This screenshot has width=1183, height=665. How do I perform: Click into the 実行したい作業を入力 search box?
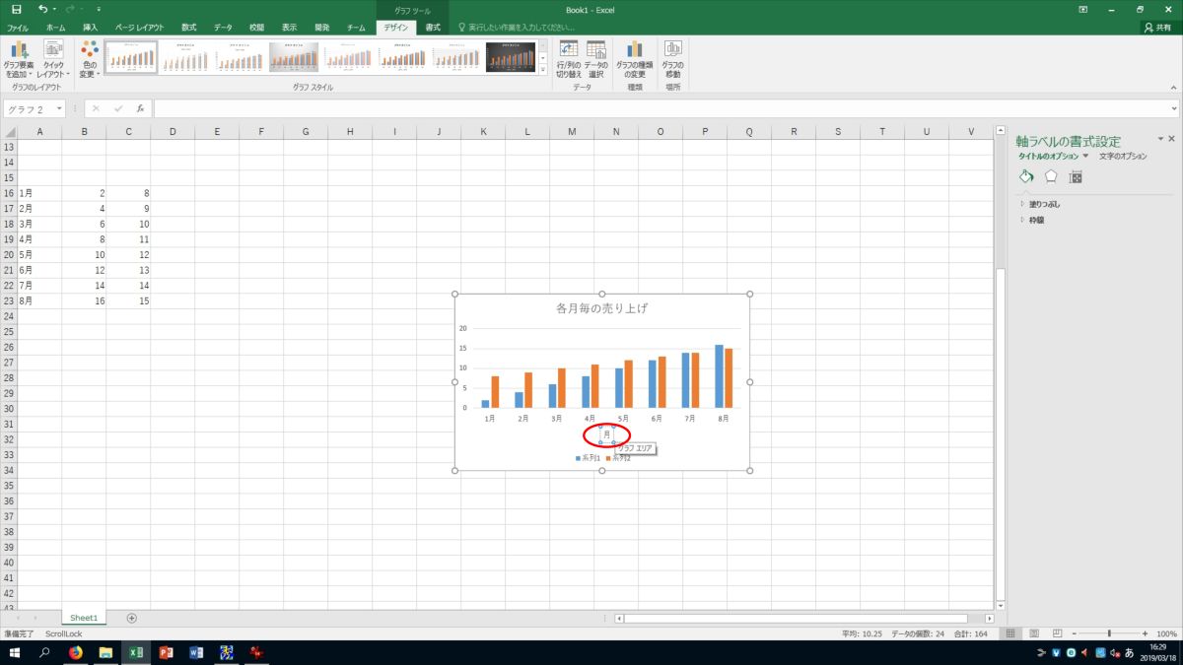click(520, 28)
